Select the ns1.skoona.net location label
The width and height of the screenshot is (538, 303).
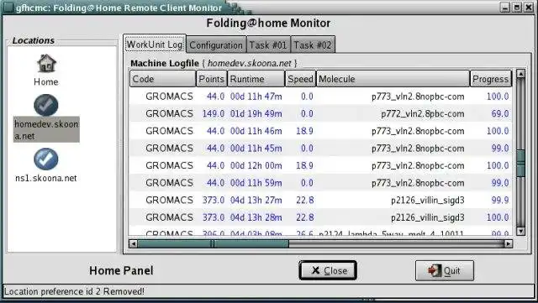coord(46,178)
